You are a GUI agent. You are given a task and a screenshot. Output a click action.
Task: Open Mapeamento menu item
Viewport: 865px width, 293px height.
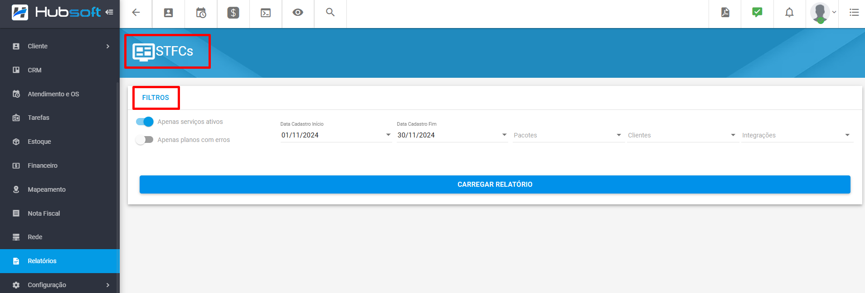click(60, 189)
